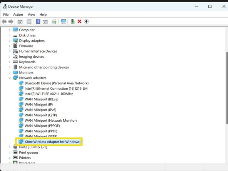Screen dimensions: 228x171
Task: Maximize the Device Manager window
Action: click(x=210, y=7)
